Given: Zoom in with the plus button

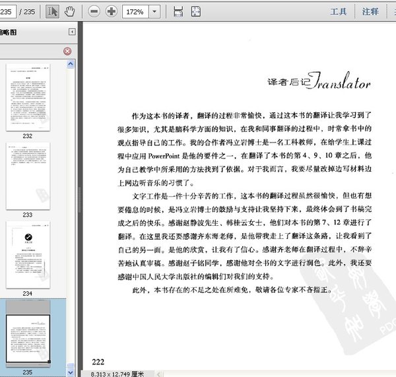Looking at the screenshot, I should pos(112,12).
